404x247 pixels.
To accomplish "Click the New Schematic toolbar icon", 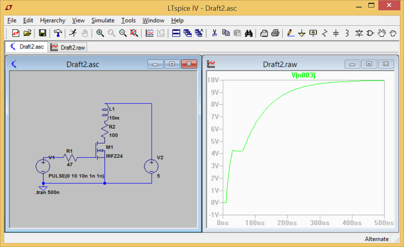I will (x=16, y=33).
